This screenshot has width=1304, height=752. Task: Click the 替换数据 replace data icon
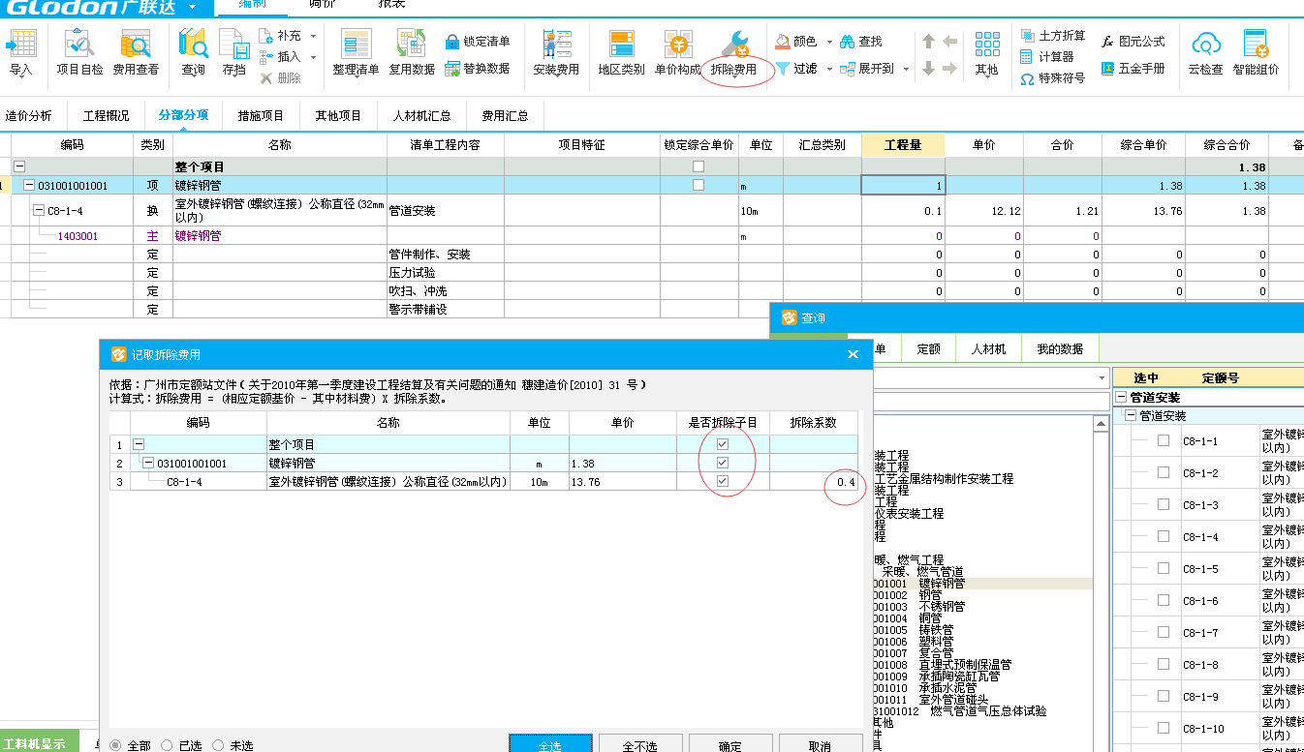point(478,69)
